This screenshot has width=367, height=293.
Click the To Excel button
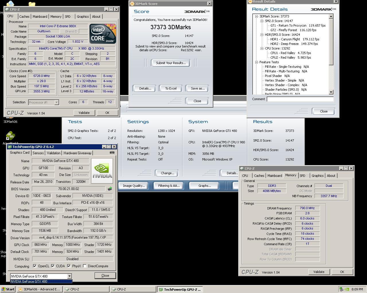click(x=171, y=88)
